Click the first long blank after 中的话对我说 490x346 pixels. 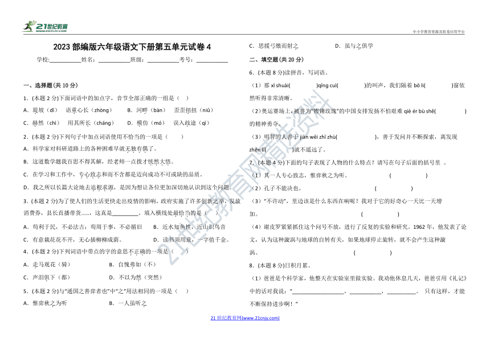(318, 291)
